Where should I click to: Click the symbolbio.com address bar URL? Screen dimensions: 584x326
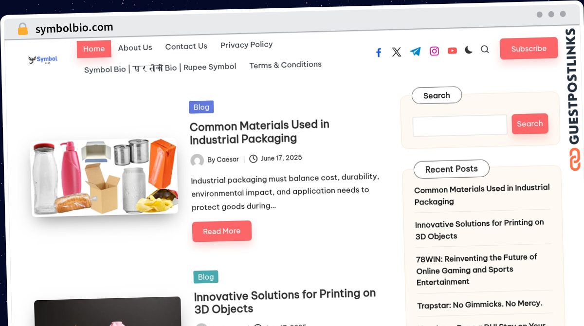click(74, 28)
